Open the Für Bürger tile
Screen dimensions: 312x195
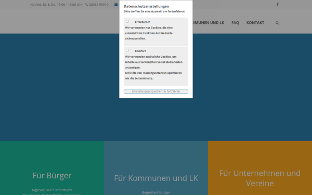pos(52,168)
